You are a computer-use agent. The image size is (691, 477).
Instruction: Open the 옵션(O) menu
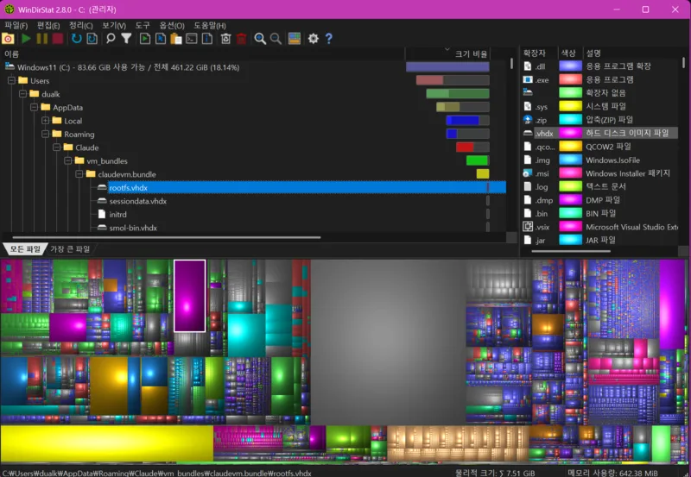172,26
